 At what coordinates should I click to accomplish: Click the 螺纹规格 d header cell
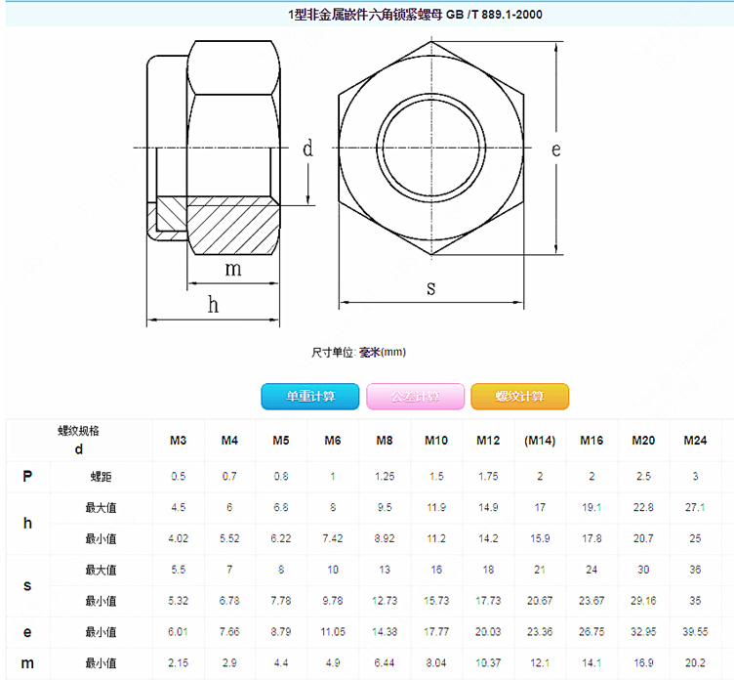pyautogui.click(x=79, y=440)
